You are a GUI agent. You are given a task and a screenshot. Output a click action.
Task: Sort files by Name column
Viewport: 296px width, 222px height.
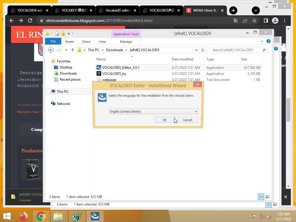(101, 59)
